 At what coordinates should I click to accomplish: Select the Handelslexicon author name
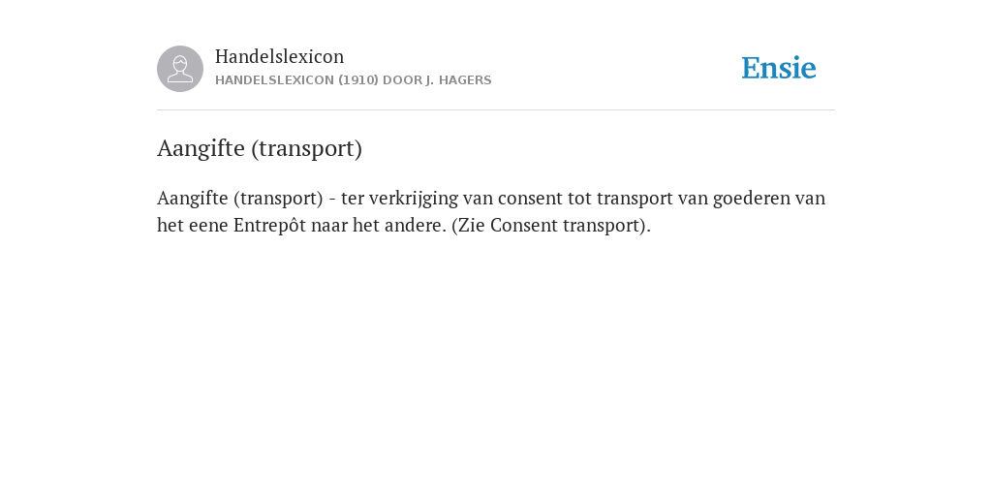280,56
